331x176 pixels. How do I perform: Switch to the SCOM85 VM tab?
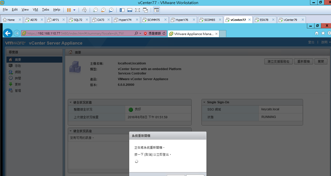[210, 20]
